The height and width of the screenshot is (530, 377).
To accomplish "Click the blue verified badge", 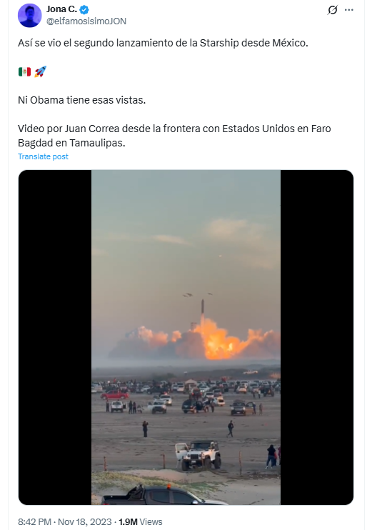I will coord(84,10).
